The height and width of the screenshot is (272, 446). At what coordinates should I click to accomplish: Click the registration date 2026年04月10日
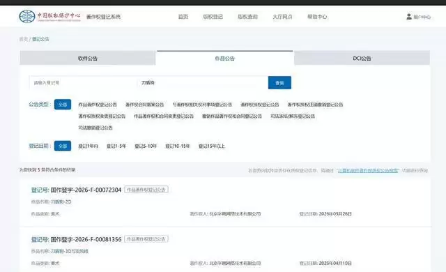pos(335,264)
